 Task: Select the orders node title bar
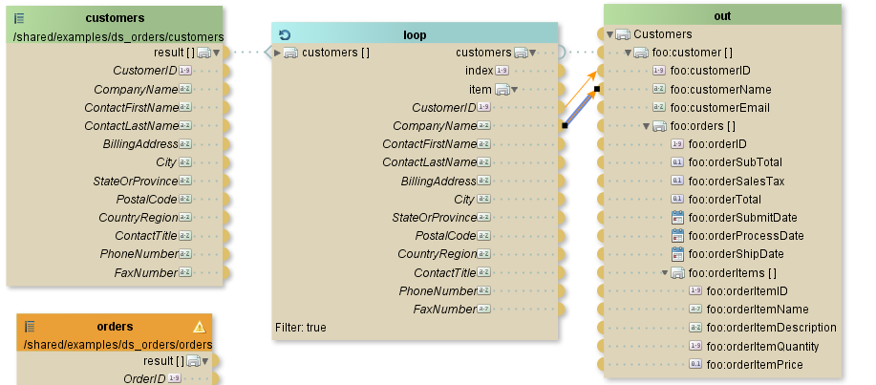(115, 327)
